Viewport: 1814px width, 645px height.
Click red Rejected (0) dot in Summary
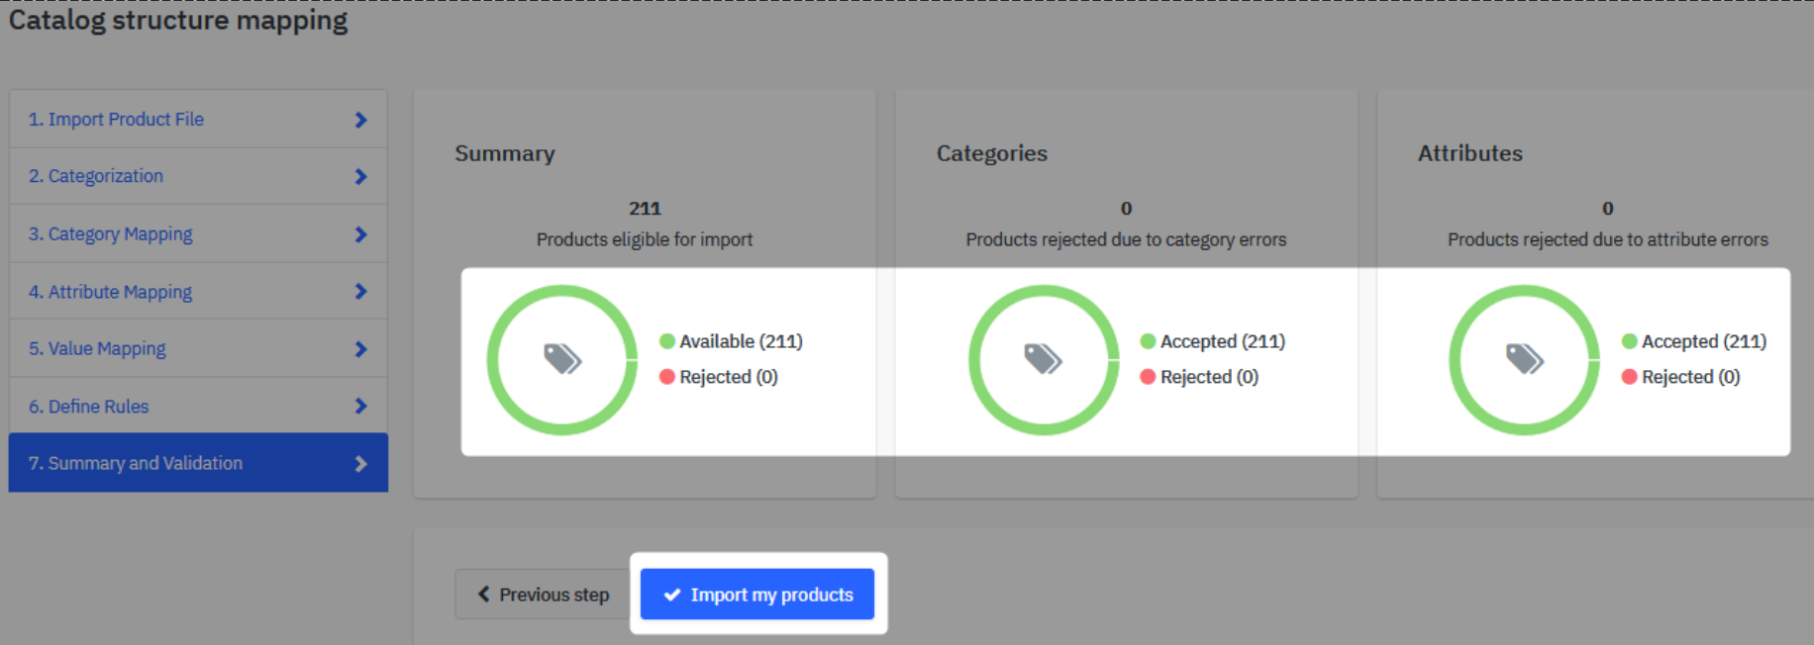click(x=667, y=377)
